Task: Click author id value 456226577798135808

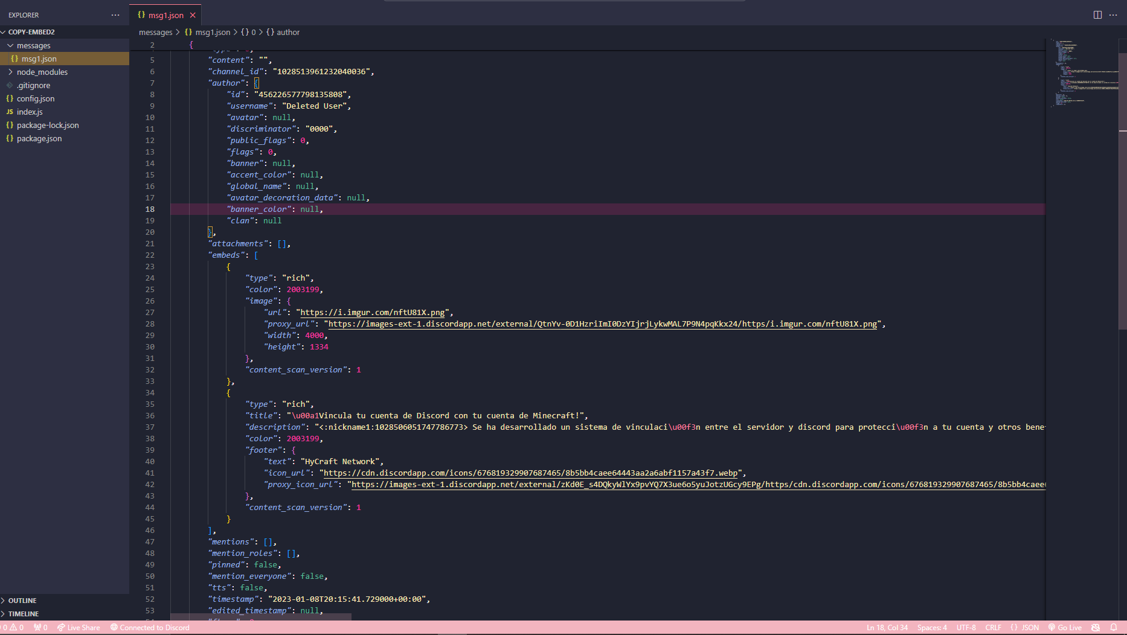Action: (300, 95)
